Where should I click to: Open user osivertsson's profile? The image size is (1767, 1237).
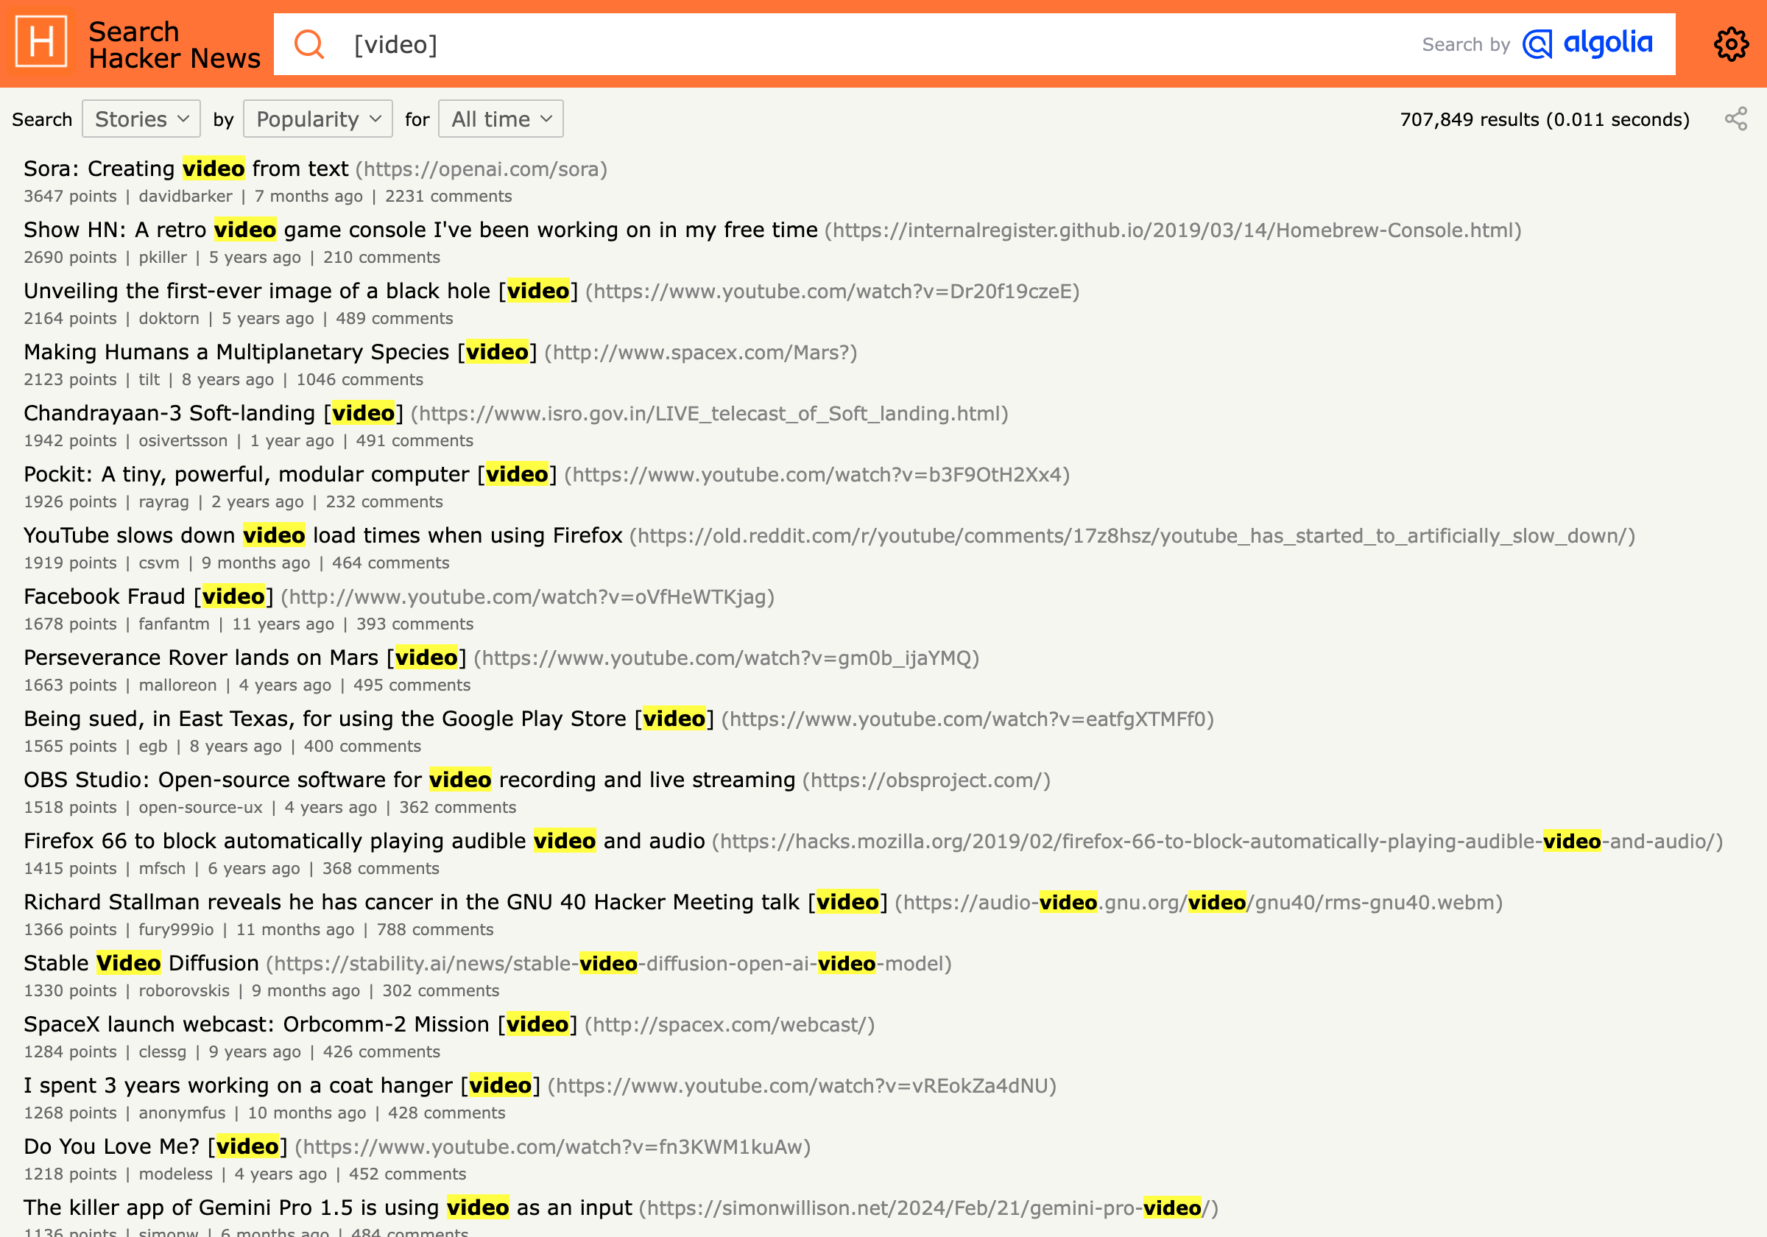(x=183, y=440)
